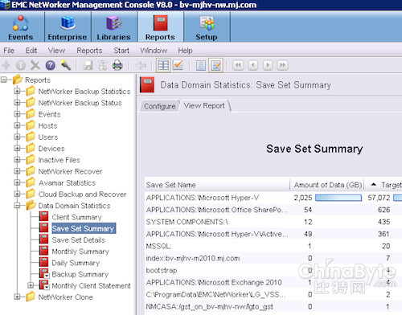
Task: Select the 'MSSQL:' save set row
Action: point(273,246)
